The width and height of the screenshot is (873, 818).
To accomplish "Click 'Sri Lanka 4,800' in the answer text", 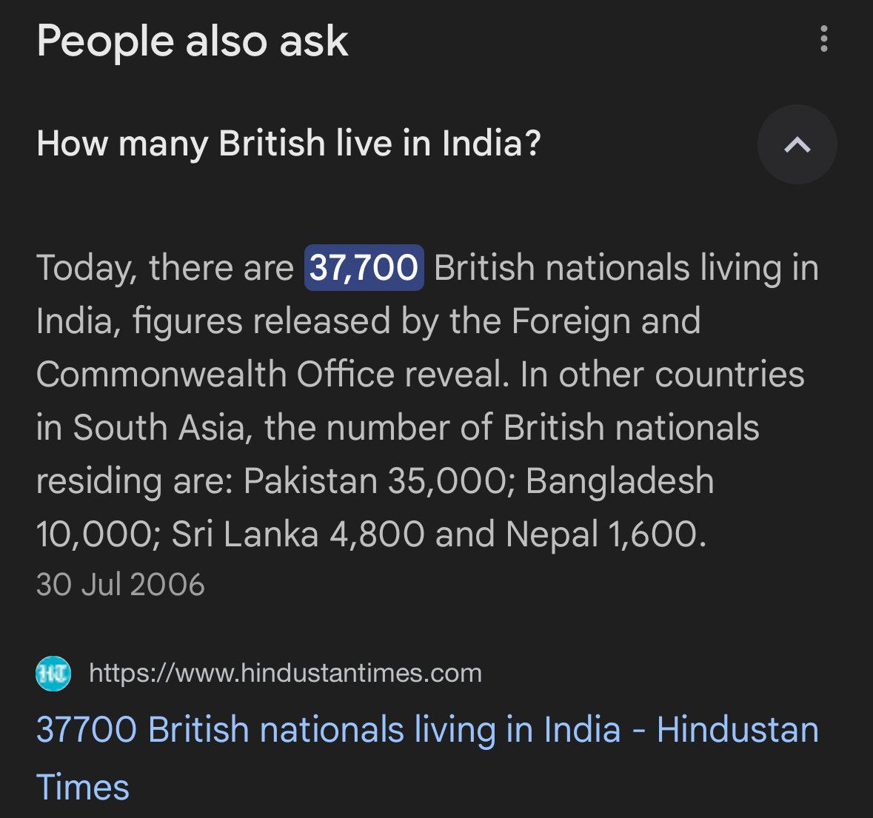I will (298, 534).
